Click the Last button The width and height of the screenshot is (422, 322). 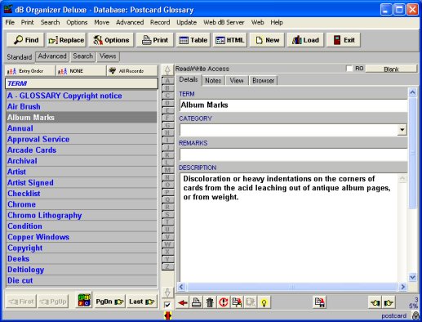(x=142, y=302)
